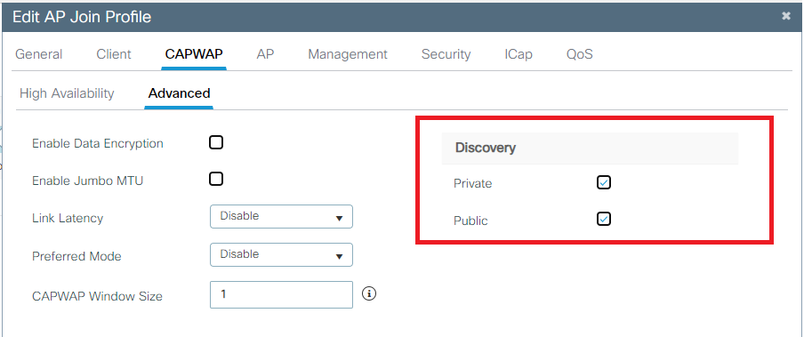The width and height of the screenshot is (804, 337).
Task: Close the Edit AP Join Profile dialog
Action: click(x=785, y=16)
